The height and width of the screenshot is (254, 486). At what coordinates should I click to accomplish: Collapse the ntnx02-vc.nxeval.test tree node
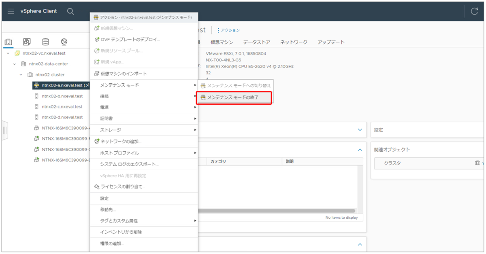coord(8,53)
